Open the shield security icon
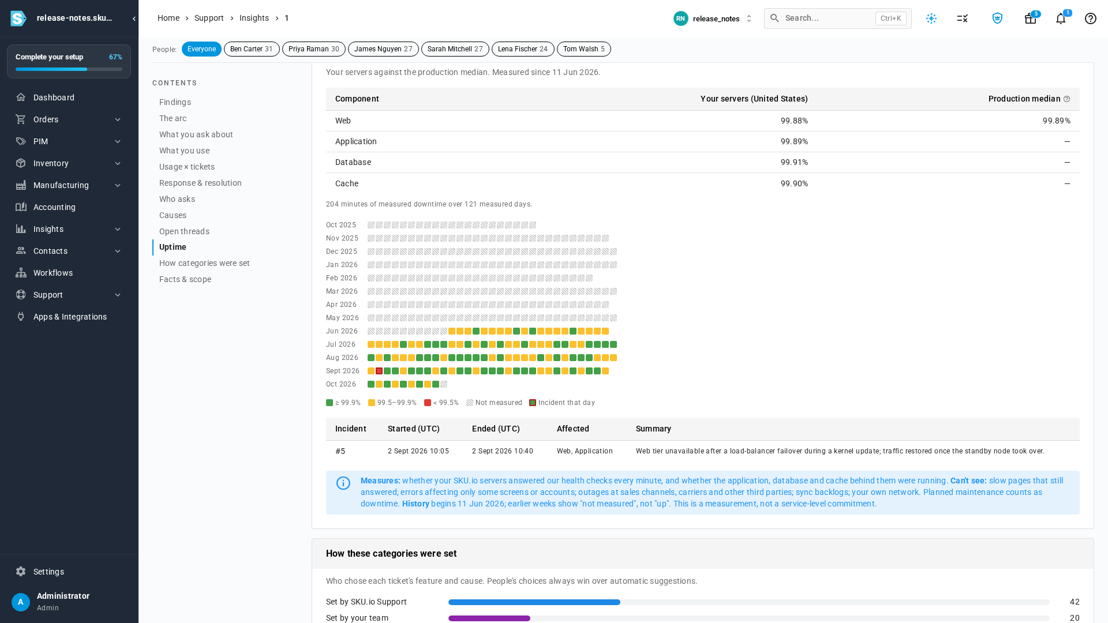 point(997,18)
